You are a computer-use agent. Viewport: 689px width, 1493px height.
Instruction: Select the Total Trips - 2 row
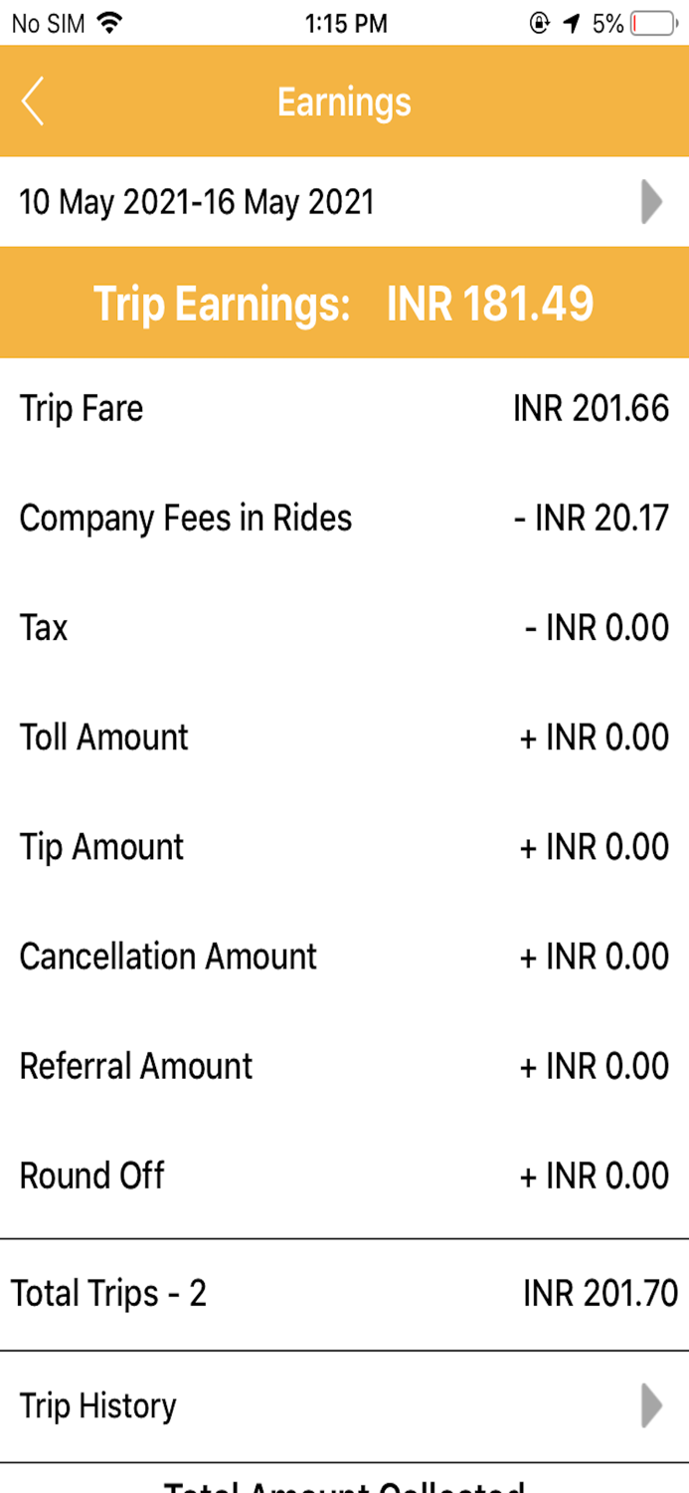tap(109, 1294)
